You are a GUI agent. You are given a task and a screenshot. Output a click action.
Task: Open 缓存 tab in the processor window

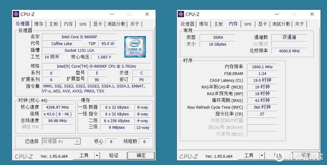[x=39, y=24]
